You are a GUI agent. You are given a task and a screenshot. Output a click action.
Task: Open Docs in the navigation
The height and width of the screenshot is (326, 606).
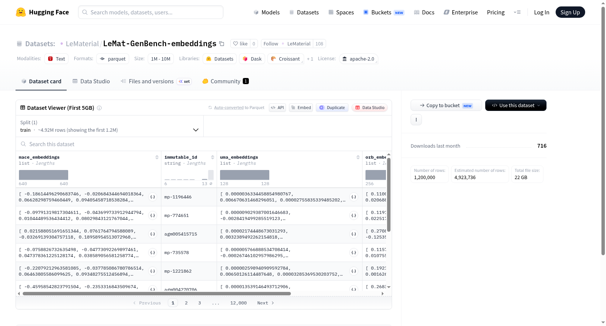[x=424, y=12]
